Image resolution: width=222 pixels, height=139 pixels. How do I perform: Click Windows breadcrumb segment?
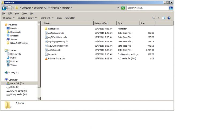pyautogui.click(x=55, y=8)
